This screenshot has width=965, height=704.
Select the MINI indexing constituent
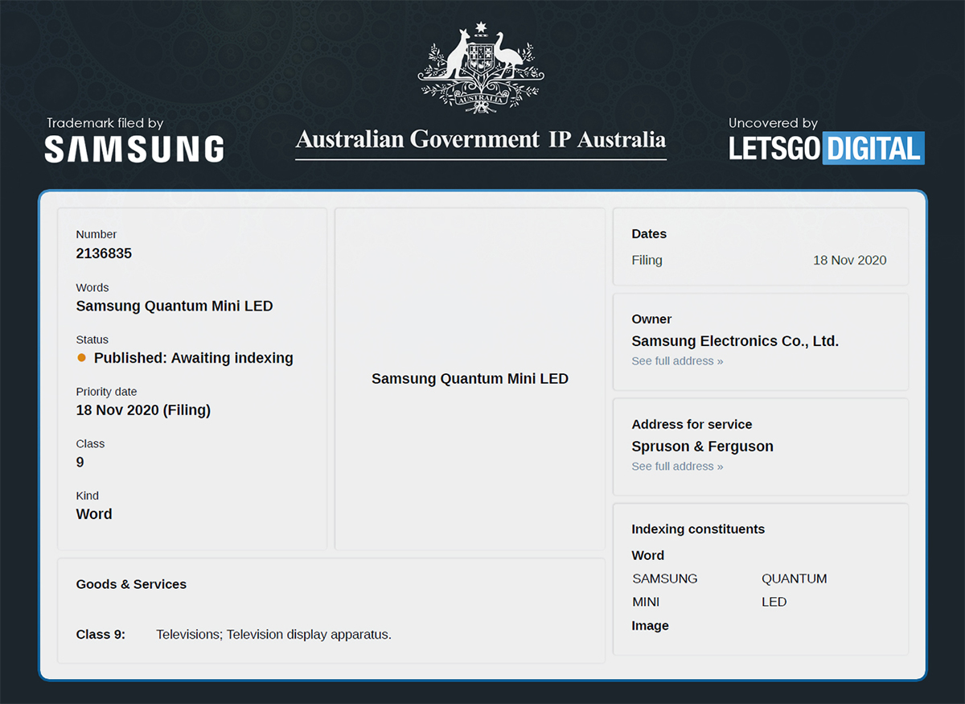[x=646, y=602]
